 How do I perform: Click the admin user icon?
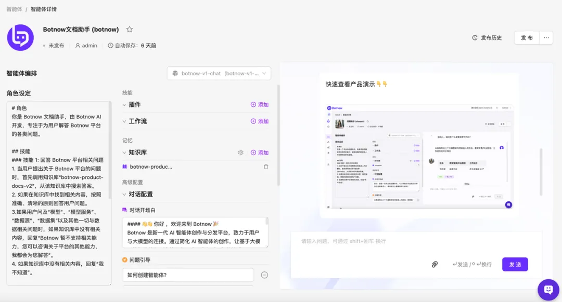click(78, 45)
